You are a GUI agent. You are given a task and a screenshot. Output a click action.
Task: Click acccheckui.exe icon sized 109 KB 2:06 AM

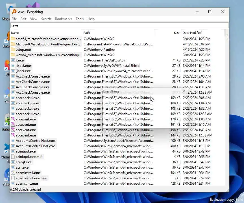[13, 98]
